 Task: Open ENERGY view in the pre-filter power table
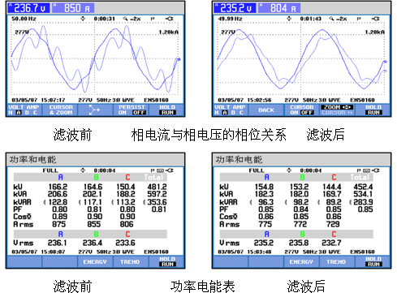(95, 262)
